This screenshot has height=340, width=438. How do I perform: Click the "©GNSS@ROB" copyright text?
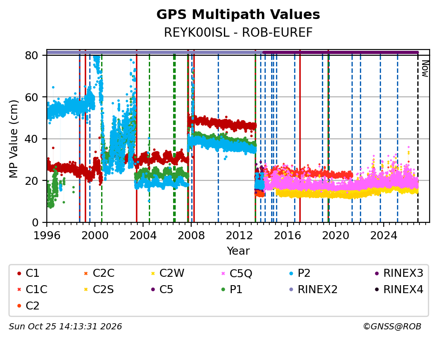[392, 327]
